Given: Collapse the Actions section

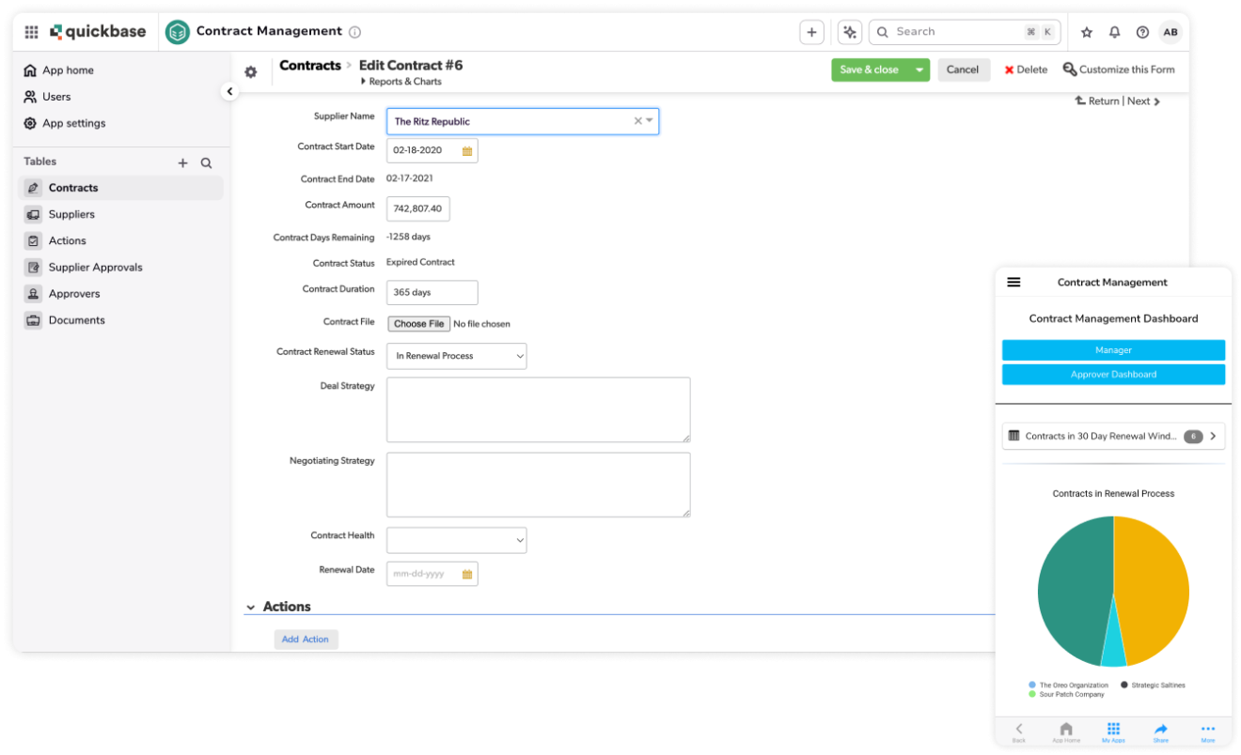Looking at the screenshot, I should [250, 606].
